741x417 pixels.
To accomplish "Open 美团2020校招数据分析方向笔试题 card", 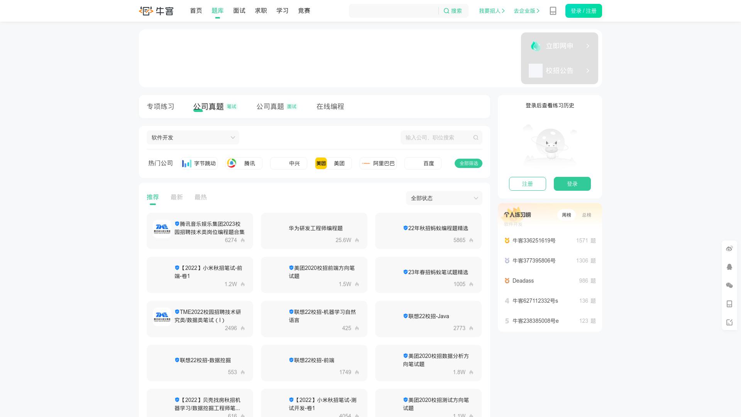I will coord(428,363).
